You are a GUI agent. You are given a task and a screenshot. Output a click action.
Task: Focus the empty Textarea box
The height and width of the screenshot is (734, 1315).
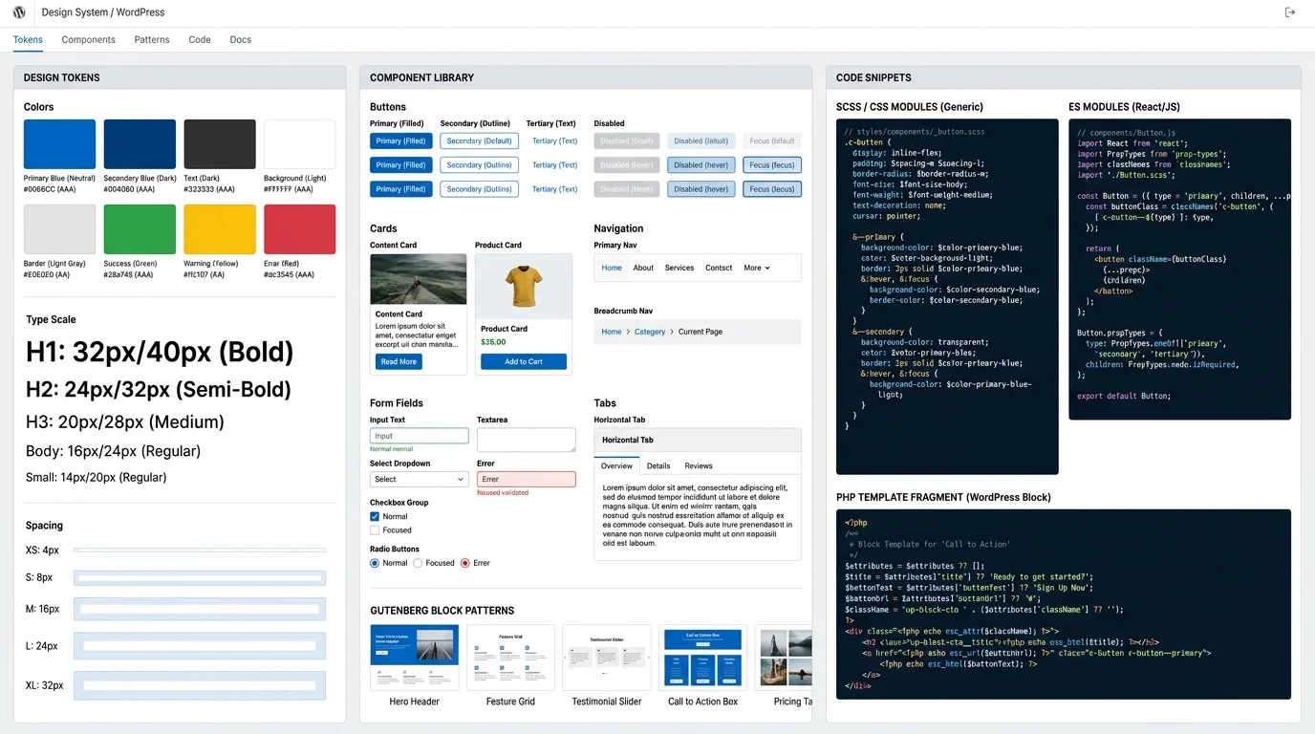tap(527, 440)
